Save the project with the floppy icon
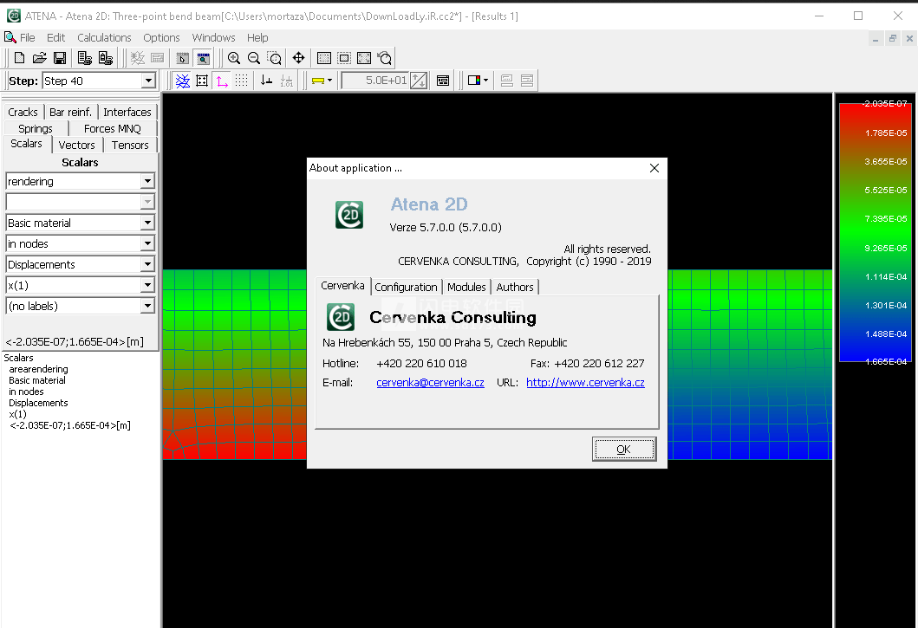The image size is (918, 628). point(59,58)
